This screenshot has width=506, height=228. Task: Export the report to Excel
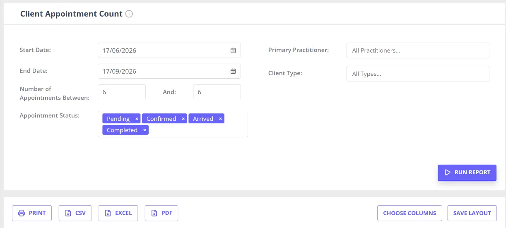click(x=118, y=213)
